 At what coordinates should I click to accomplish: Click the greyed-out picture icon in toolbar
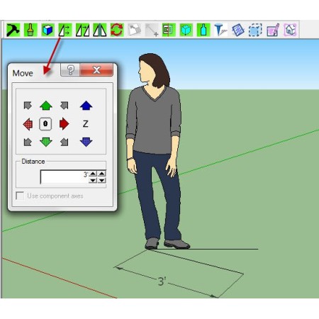click(134, 30)
